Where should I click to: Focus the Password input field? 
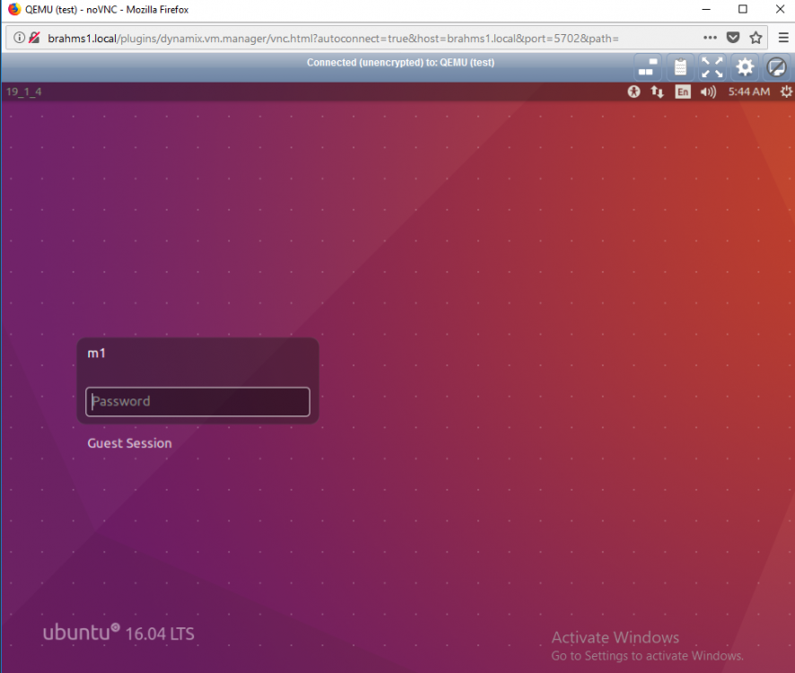pyautogui.click(x=197, y=402)
